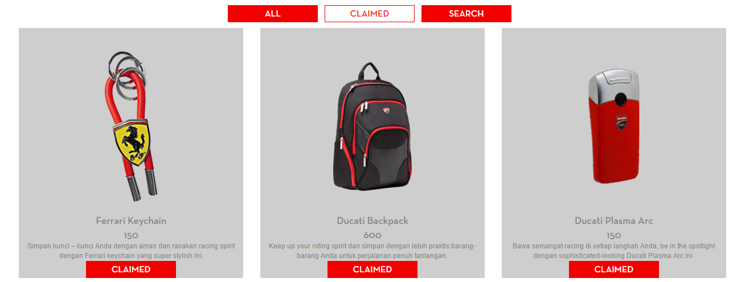
Task: Click the Ducati Backpack product image
Action: click(372, 126)
